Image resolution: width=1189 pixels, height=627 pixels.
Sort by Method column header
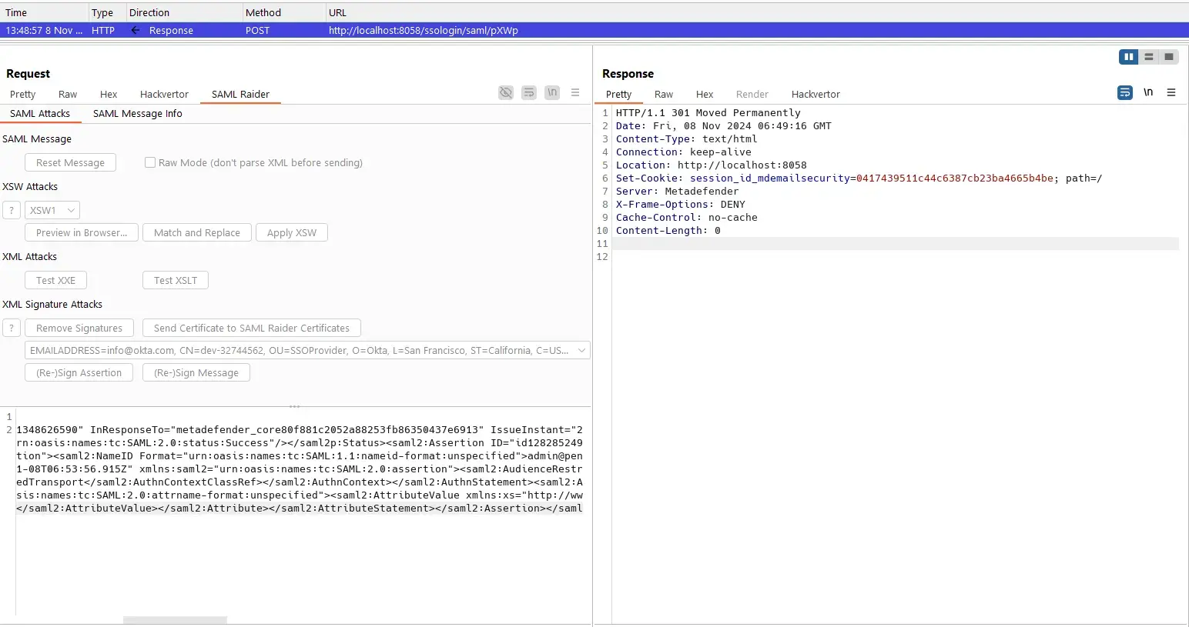pyautogui.click(x=283, y=12)
